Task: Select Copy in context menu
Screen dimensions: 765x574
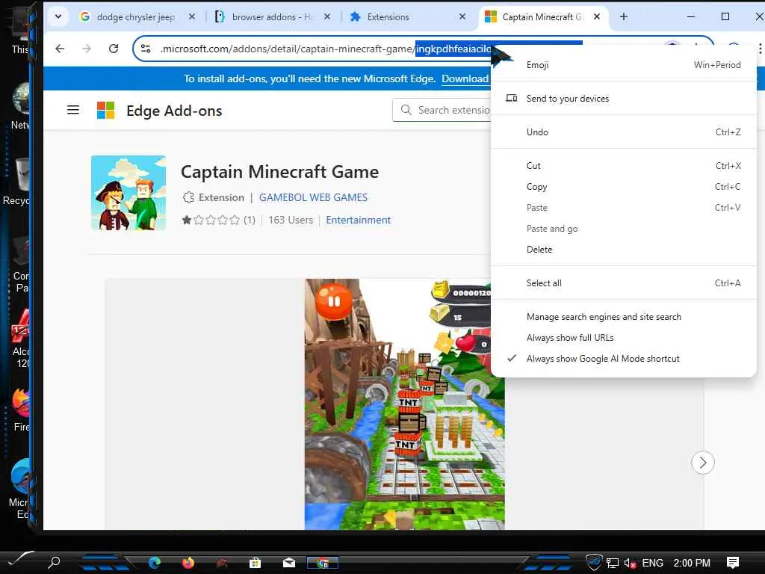Action: tap(624, 187)
